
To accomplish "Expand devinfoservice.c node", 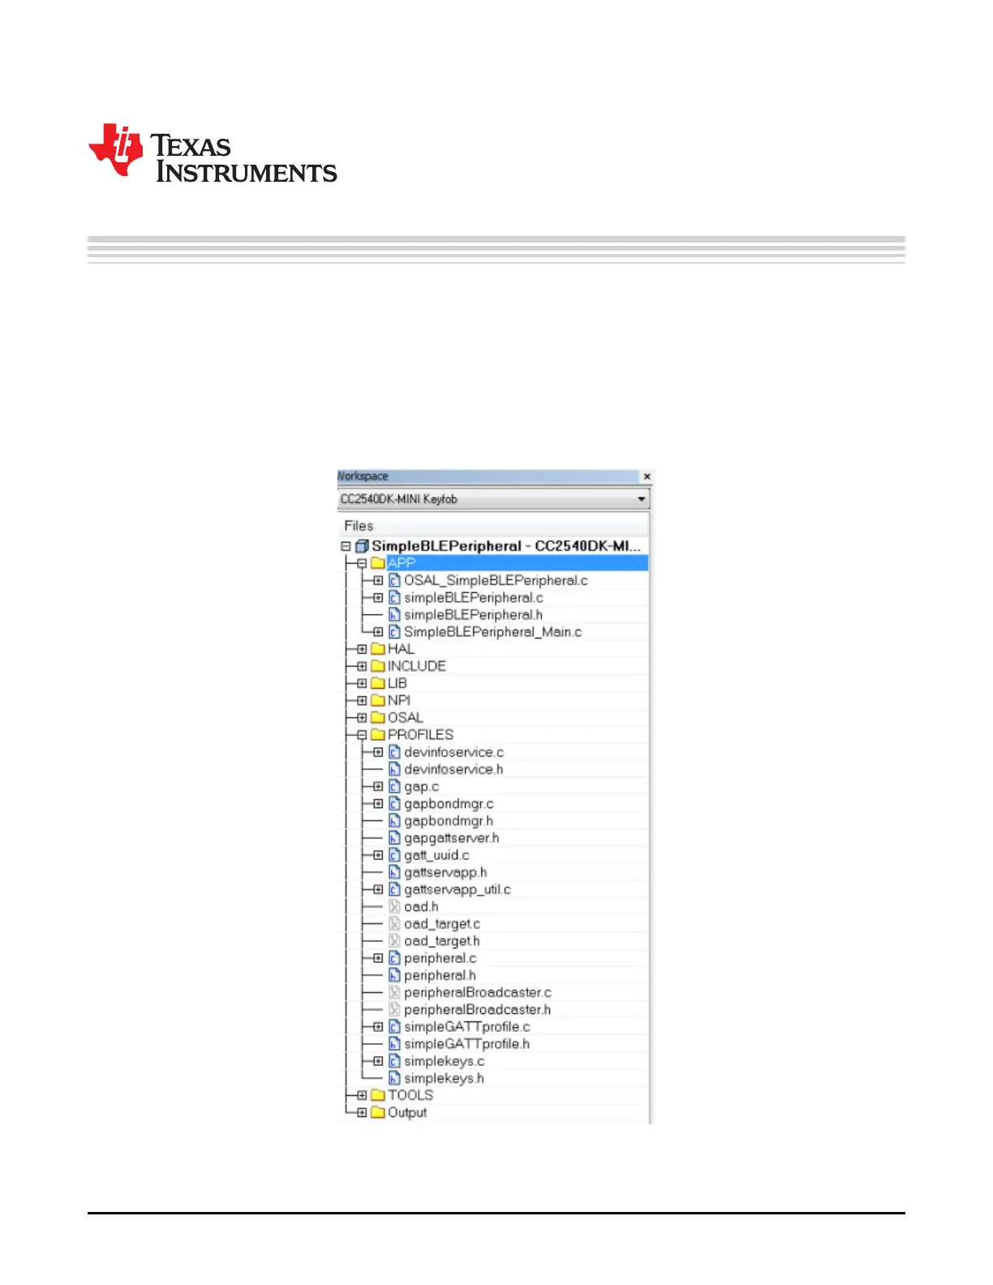I will pyautogui.click(x=378, y=752).
